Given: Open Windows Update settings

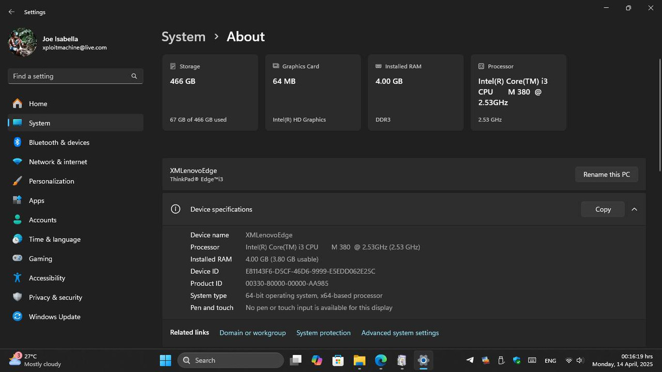Looking at the screenshot, I should (x=54, y=317).
